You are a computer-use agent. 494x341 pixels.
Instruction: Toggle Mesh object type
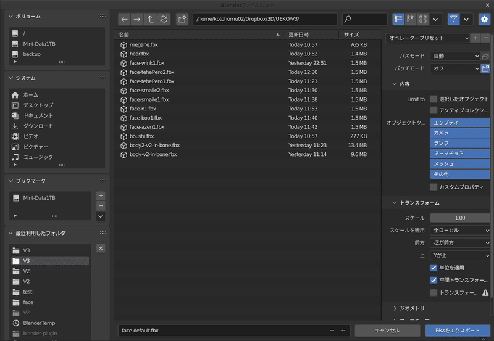coord(460,164)
